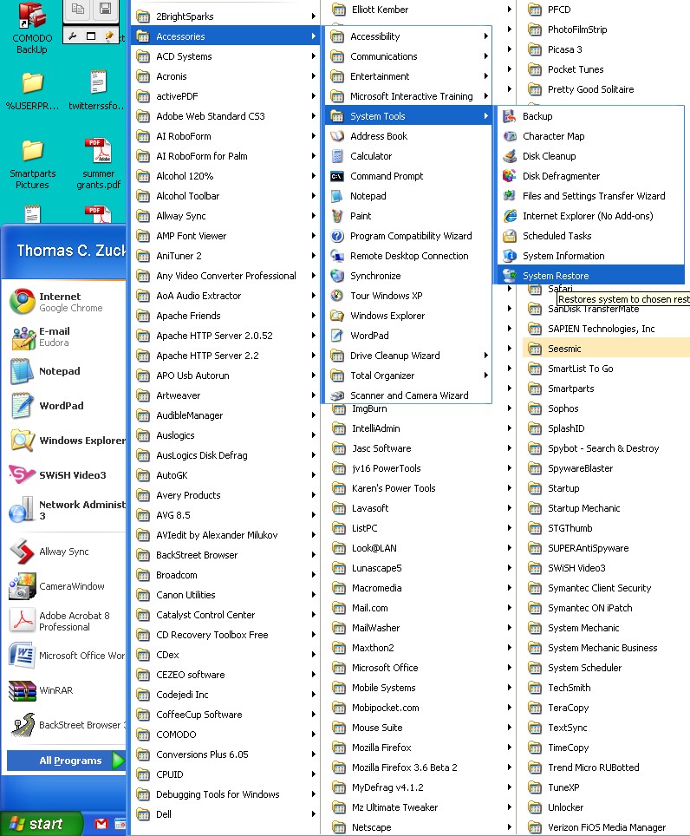Click the Scheduled Tasks icon
Viewport: 690px width, 836px height.
coord(510,236)
